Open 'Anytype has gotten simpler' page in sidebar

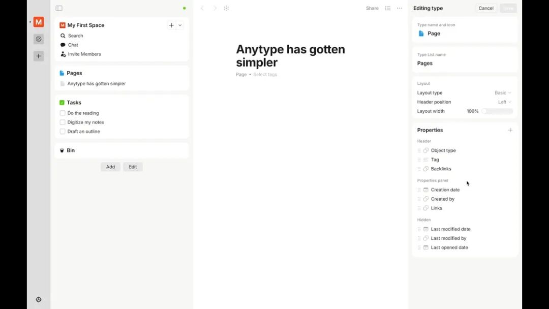tap(96, 84)
